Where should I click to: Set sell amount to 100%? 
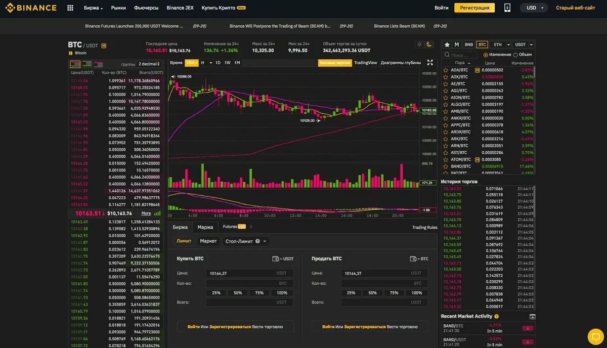click(417, 292)
